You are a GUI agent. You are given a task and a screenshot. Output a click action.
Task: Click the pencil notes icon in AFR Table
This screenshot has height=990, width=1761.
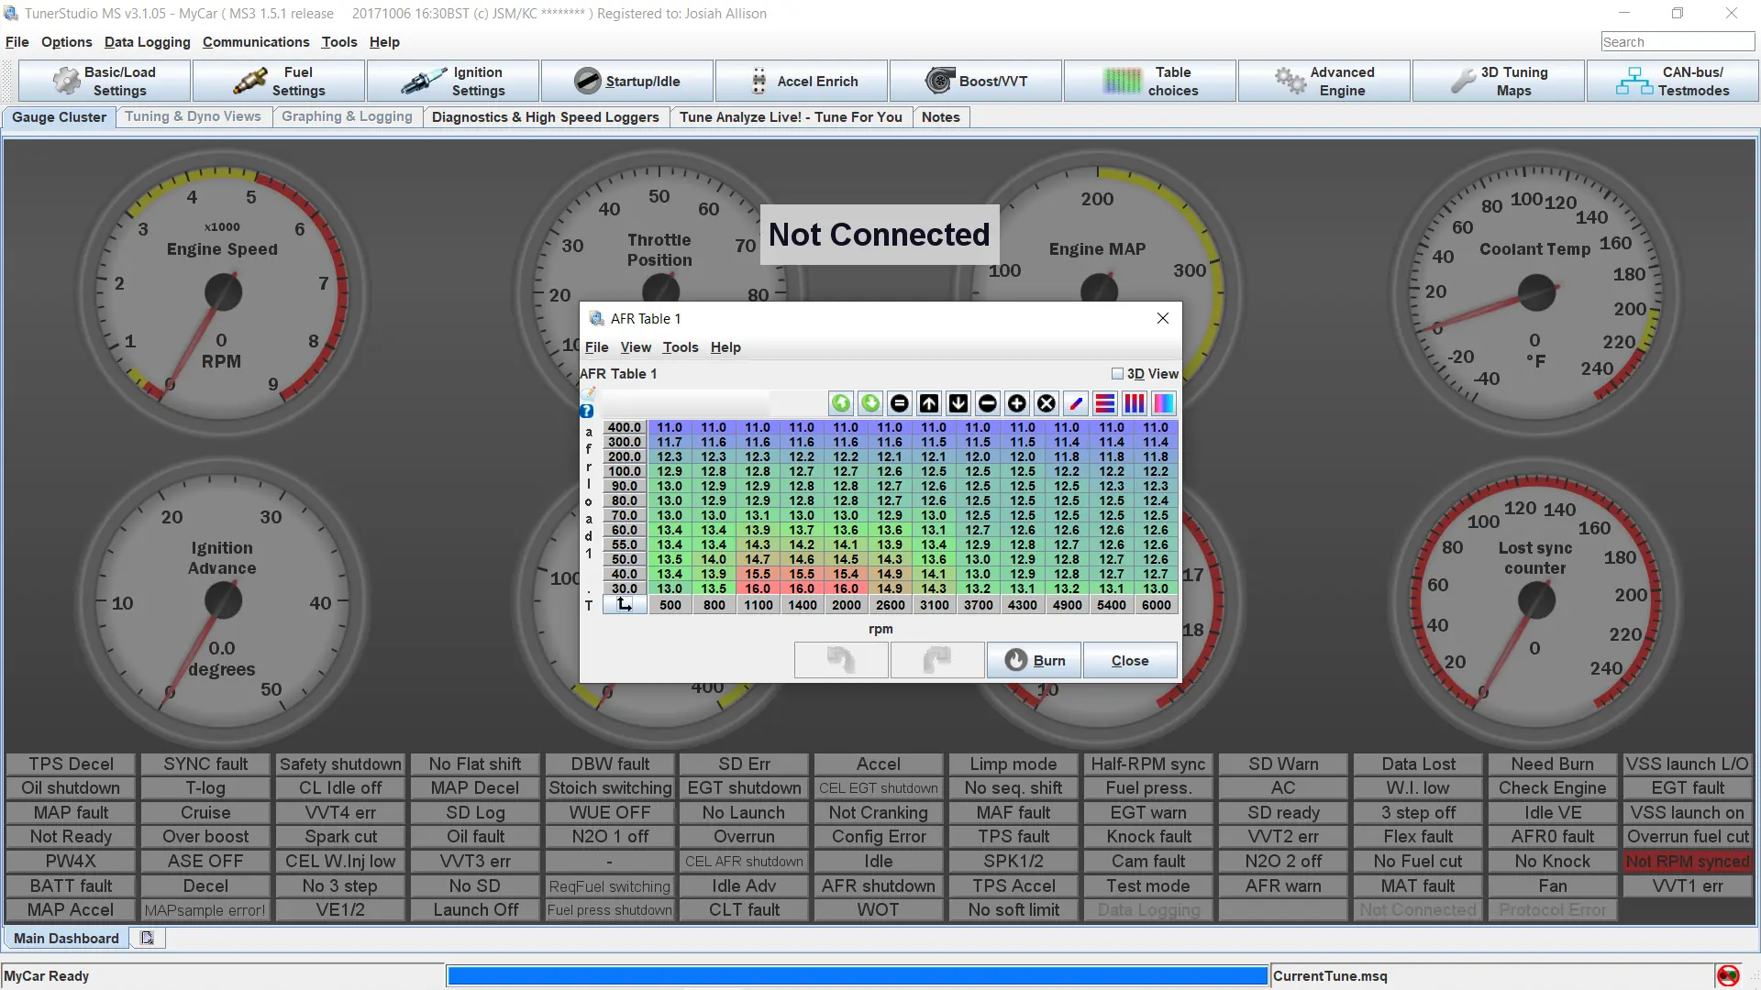[588, 394]
